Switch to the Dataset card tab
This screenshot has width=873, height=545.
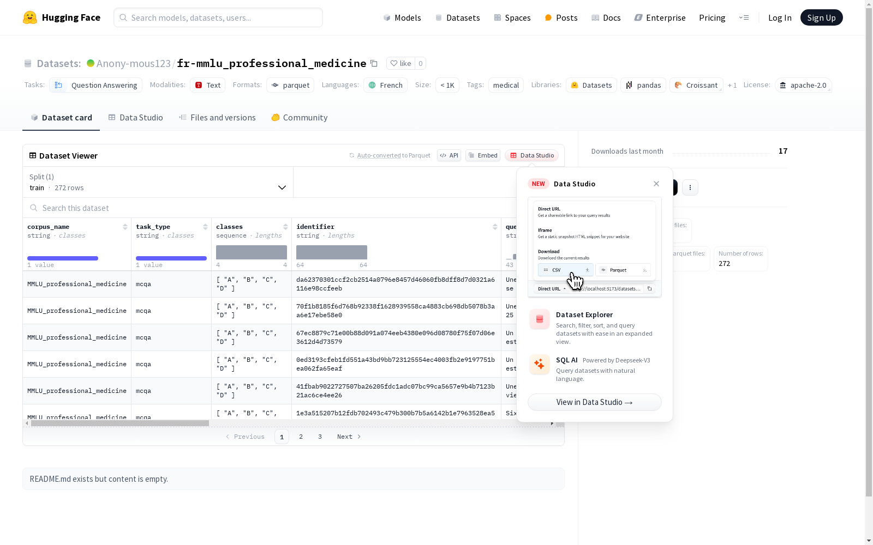point(61,118)
